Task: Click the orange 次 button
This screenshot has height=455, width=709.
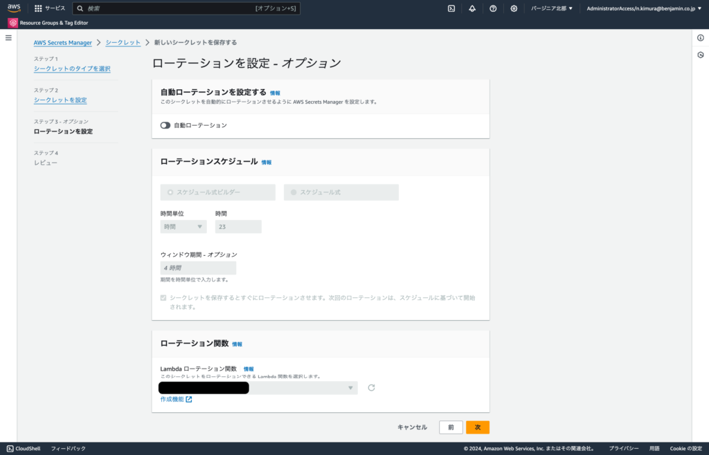Action: [x=477, y=427]
